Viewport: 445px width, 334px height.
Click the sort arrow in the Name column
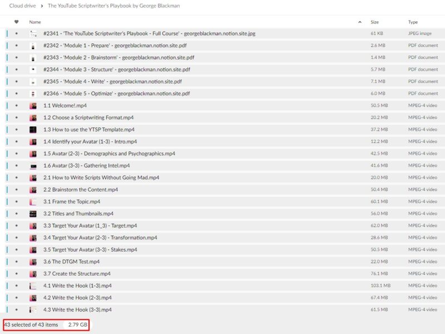(x=359, y=22)
